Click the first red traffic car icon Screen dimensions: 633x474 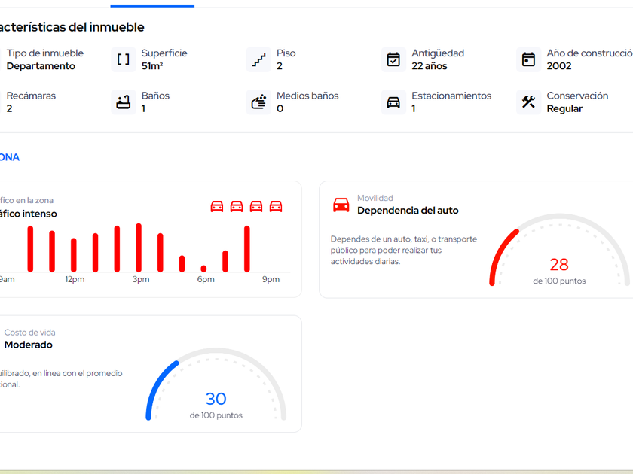click(x=217, y=207)
